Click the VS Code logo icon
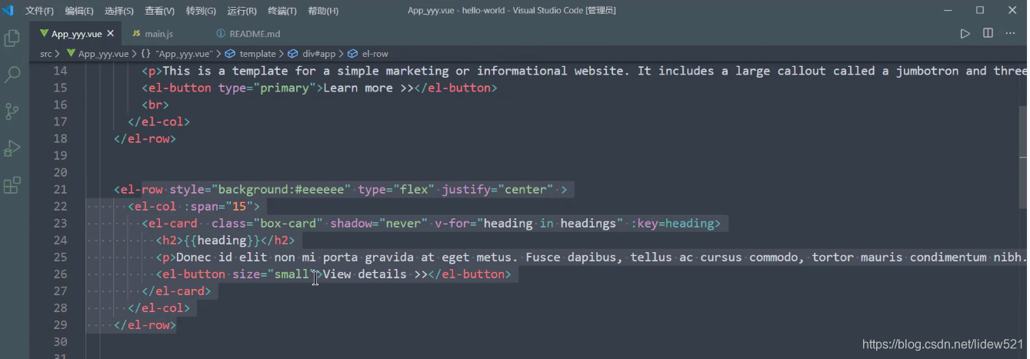 (x=8, y=10)
